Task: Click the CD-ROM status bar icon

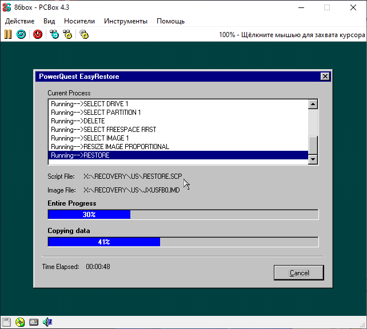Action: (20, 322)
